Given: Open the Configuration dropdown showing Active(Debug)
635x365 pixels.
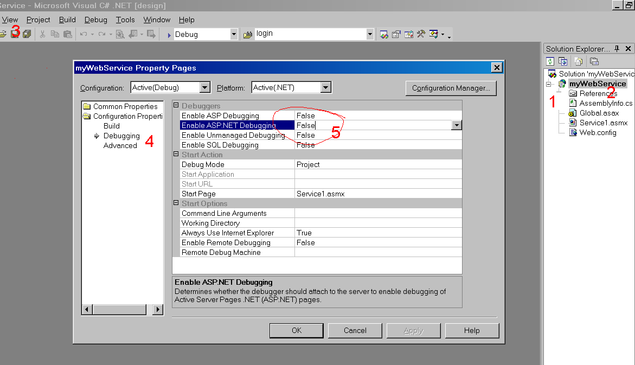Looking at the screenshot, I should [x=205, y=87].
